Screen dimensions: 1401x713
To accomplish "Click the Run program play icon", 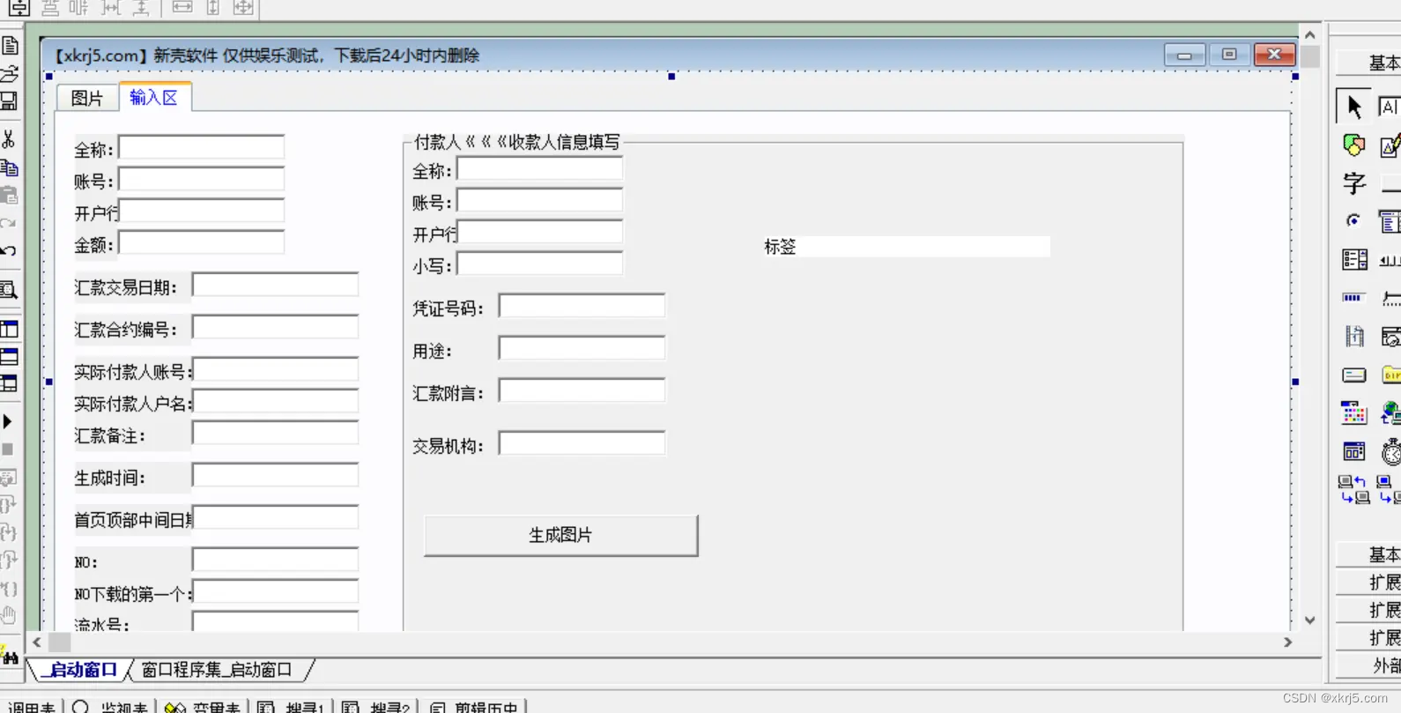I will coord(8,421).
